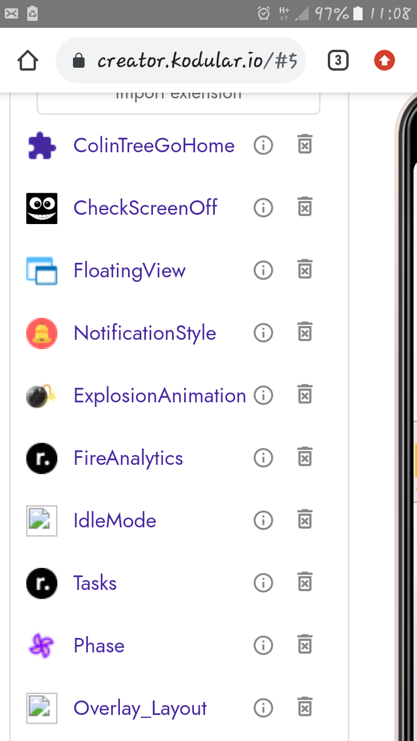This screenshot has width=417, height=741.
Task: Select the FloatingView extension component
Action: point(129,270)
